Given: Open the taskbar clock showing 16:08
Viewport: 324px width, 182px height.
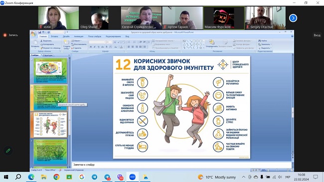Looking at the screenshot, I should (301, 177).
